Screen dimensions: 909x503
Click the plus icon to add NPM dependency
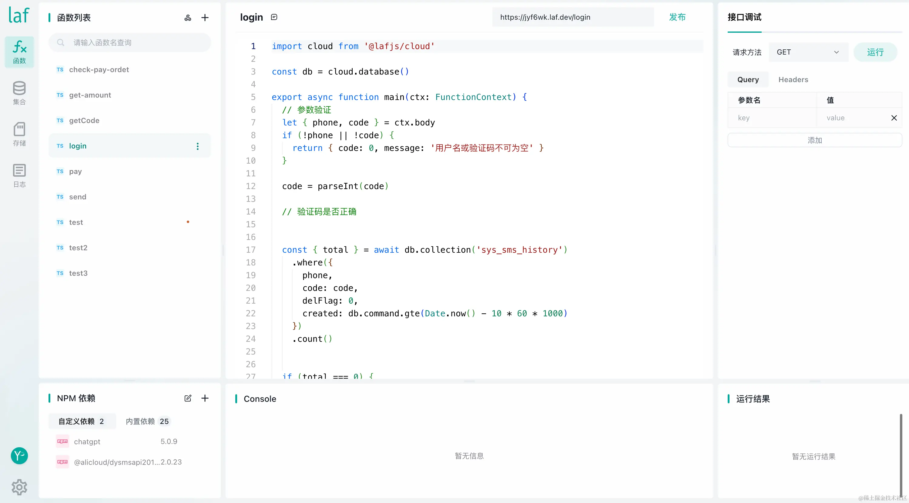click(x=205, y=398)
